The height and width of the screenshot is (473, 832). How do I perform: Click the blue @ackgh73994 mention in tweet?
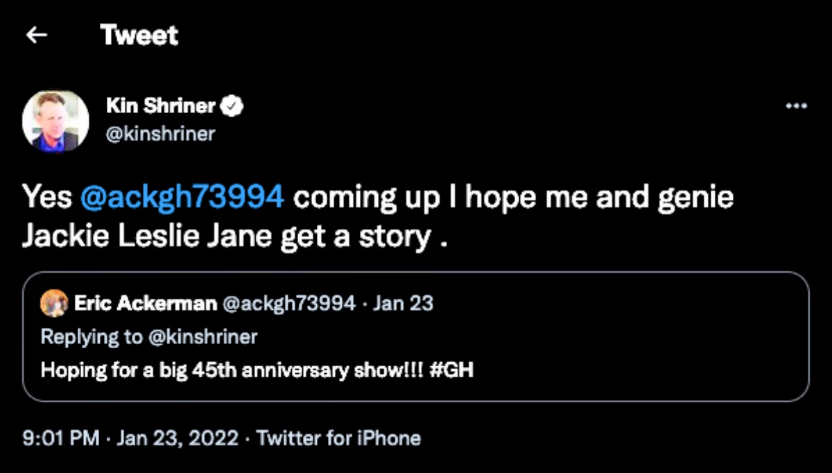tap(182, 197)
